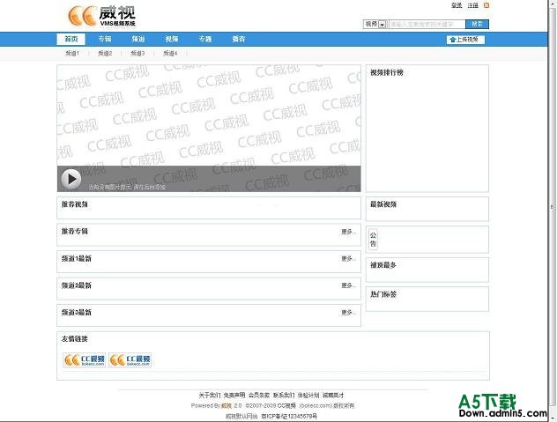Click the 友情链接 section heading
557x422 pixels.
click(75, 339)
